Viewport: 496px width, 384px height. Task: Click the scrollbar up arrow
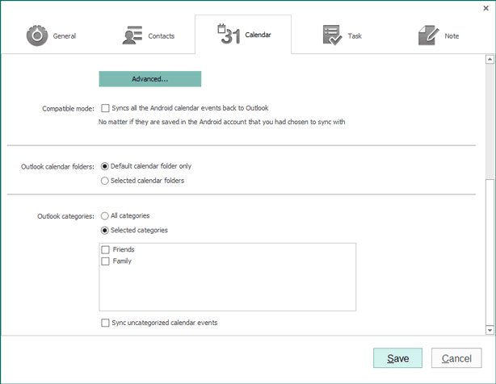click(489, 60)
